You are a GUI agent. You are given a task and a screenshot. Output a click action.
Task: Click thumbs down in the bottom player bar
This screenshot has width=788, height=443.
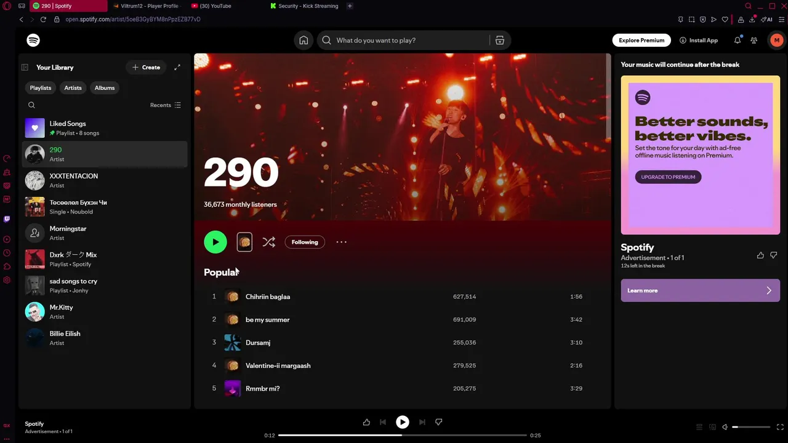tap(439, 422)
